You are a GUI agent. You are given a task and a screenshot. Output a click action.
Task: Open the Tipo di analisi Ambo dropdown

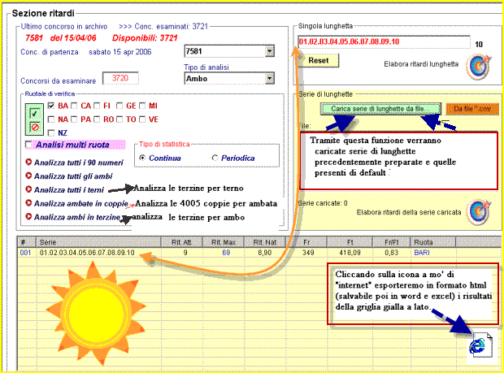[270, 78]
